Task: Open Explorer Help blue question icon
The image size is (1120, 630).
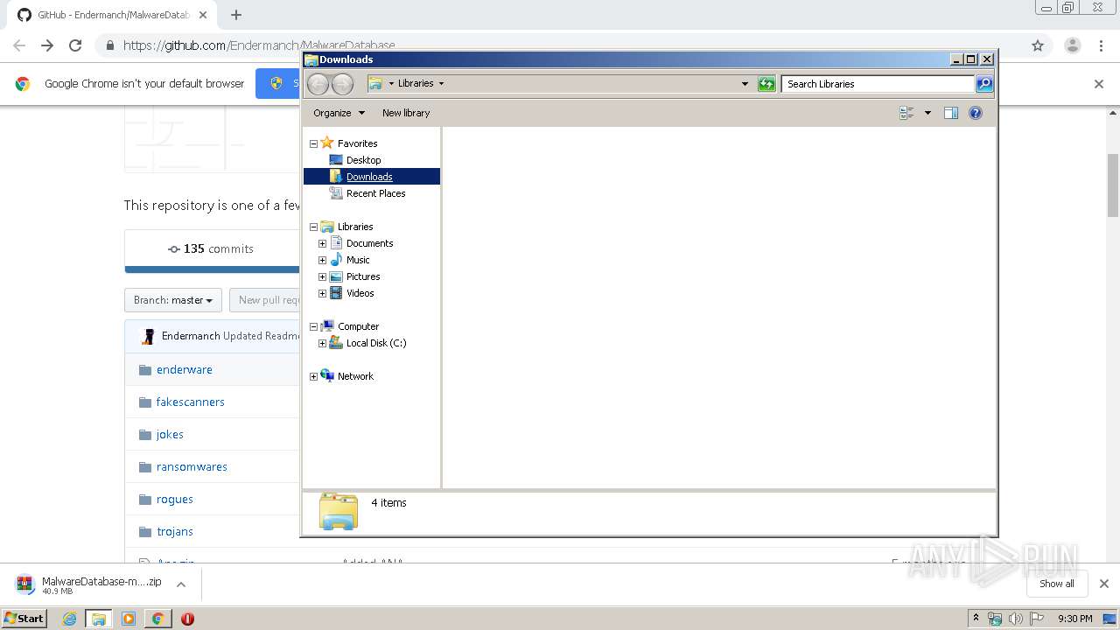Action: click(x=976, y=113)
